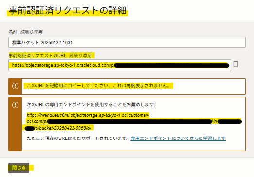Open the 専用エンドポイントについてさらに学習します link
The width and height of the screenshot is (254, 177).
coord(178,138)
